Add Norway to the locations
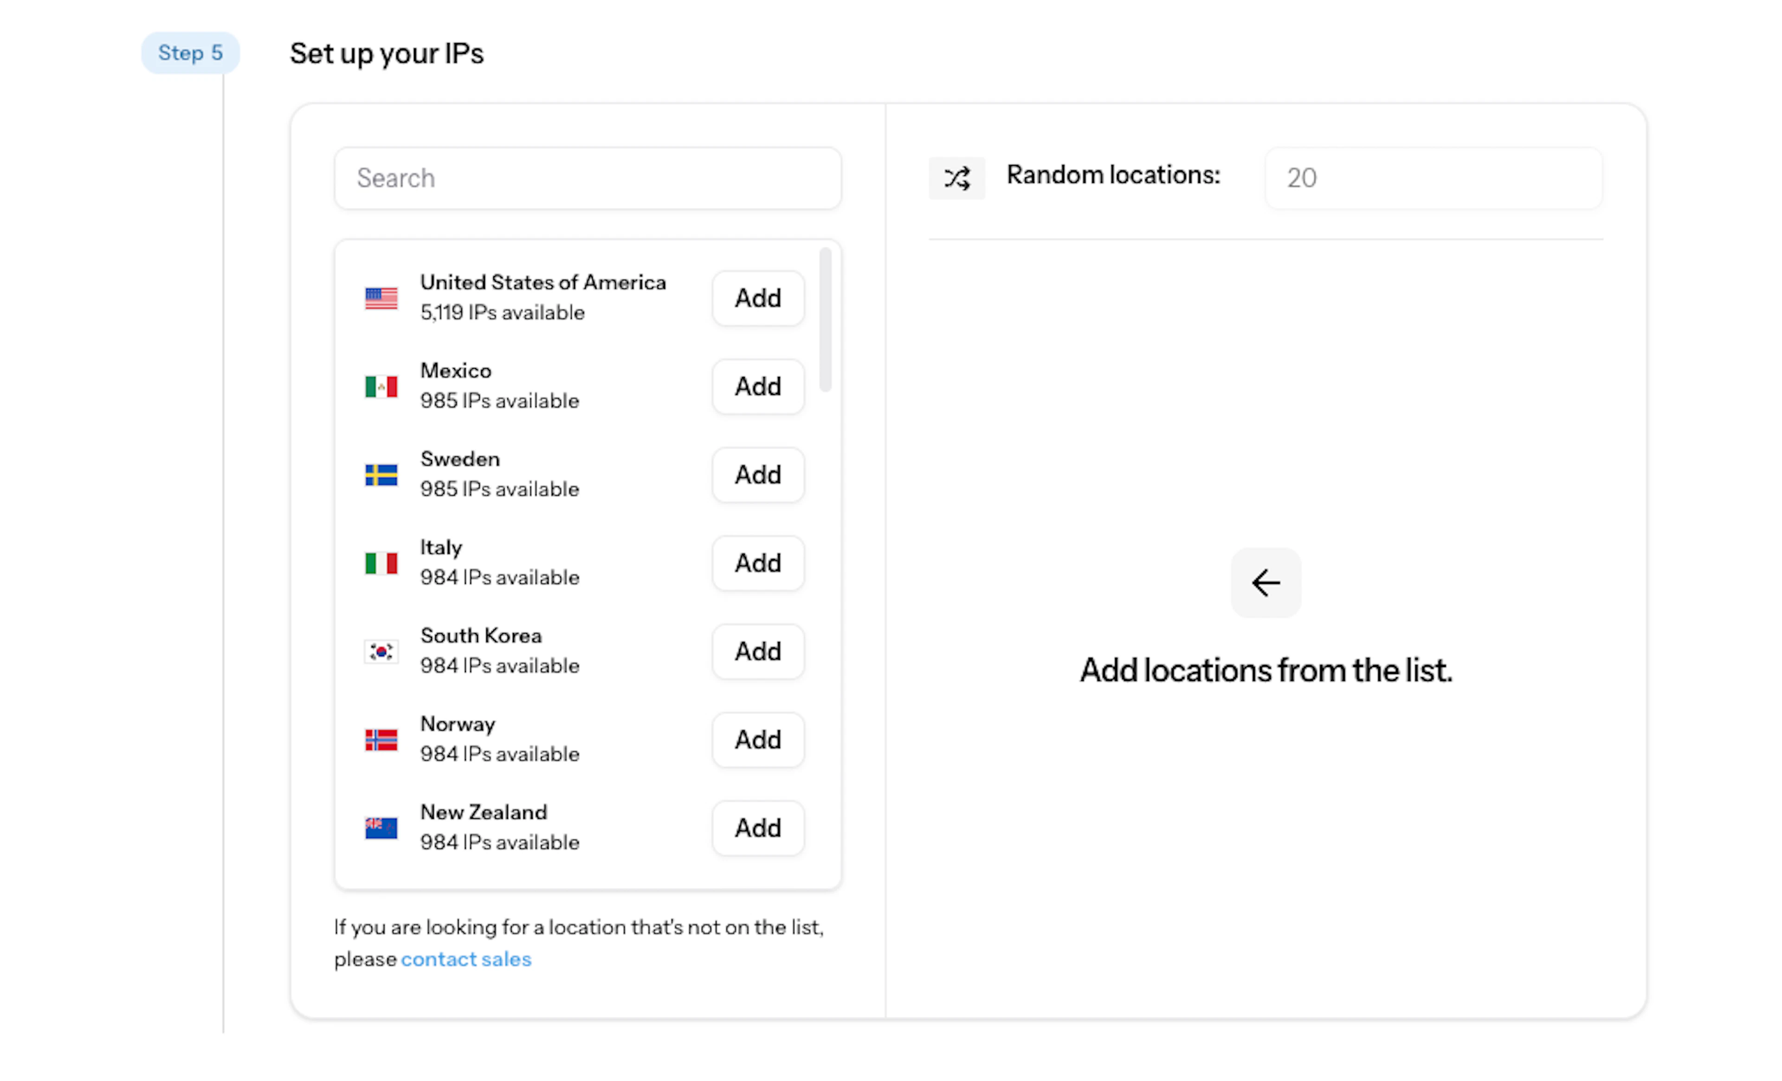The width and height of the screenshot is (1782, 1081). (x=758, y=739)
